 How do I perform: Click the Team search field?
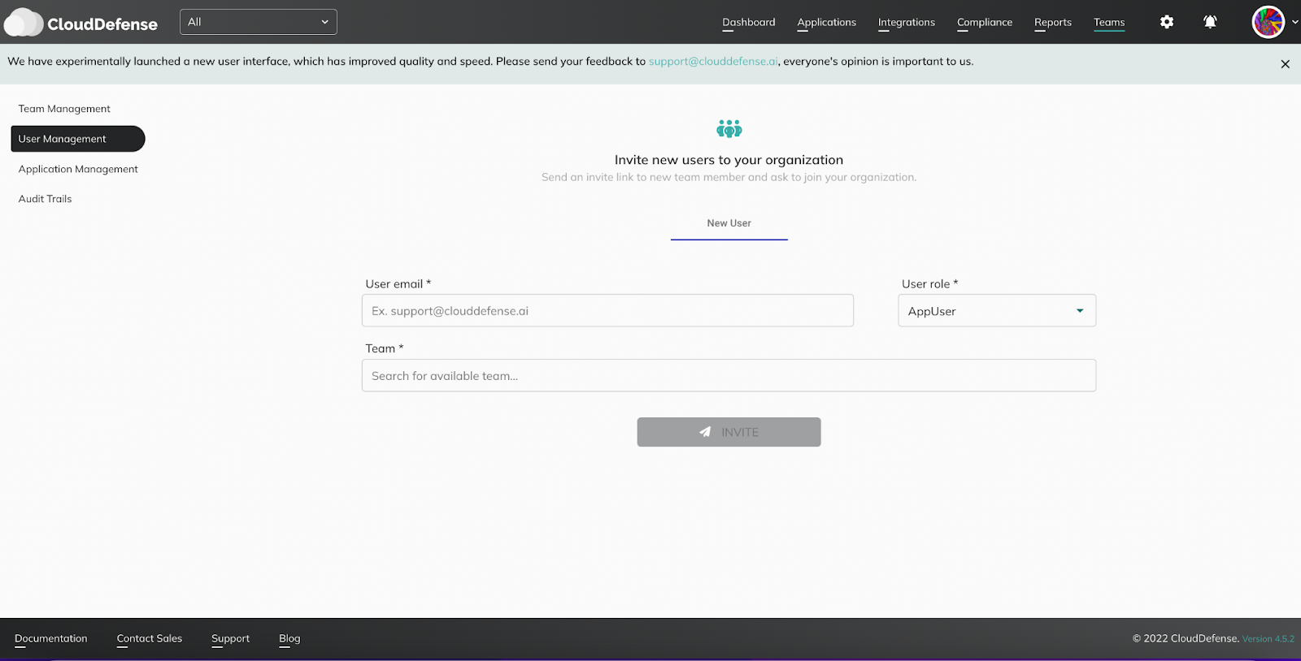pos(729,376)
